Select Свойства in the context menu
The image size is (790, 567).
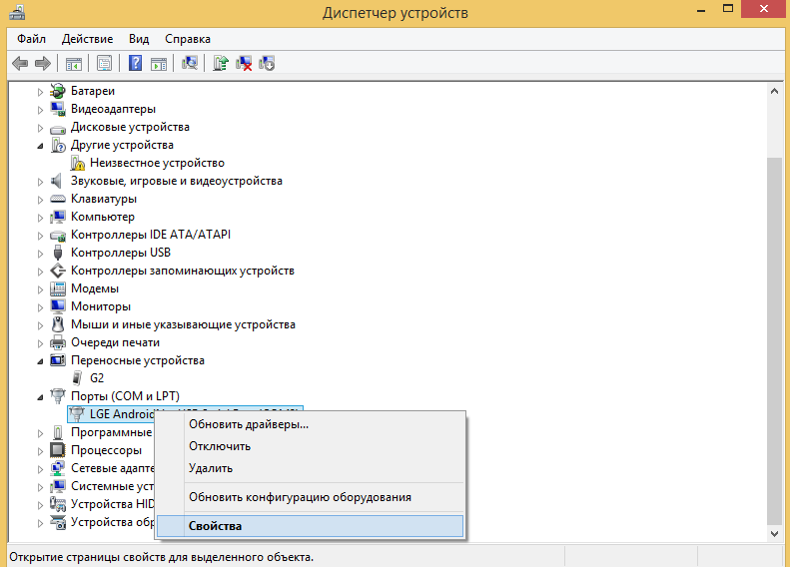click(x=216, y=525)
